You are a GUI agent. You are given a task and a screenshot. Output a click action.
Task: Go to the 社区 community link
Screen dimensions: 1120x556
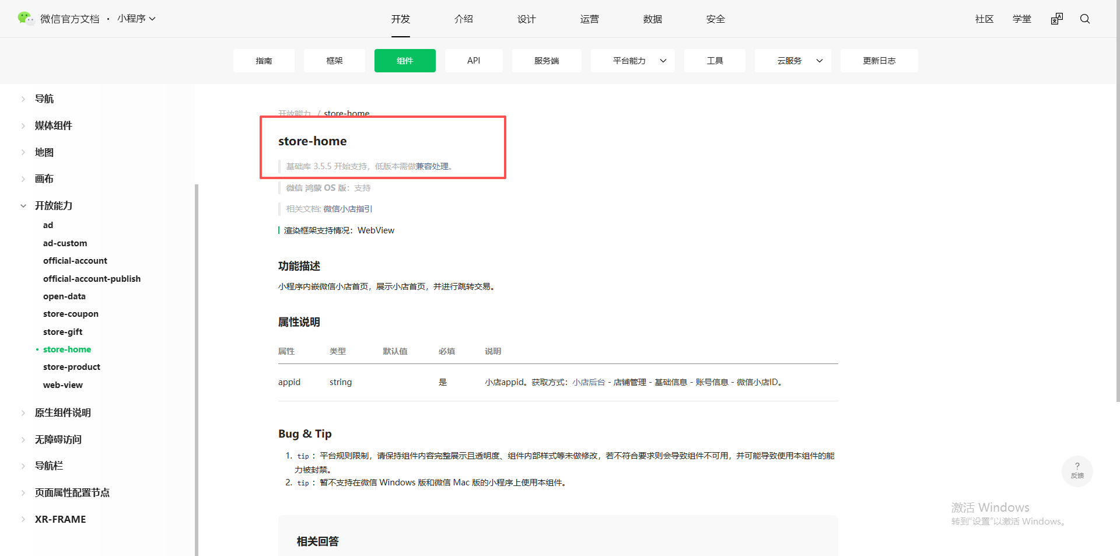click(985, 19)
